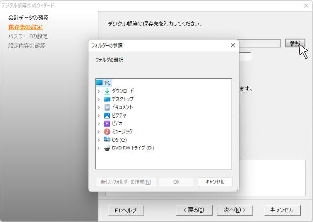313x222 pixels.
Task: Click the resize grip of folder dialog
Action: [237, 189]
